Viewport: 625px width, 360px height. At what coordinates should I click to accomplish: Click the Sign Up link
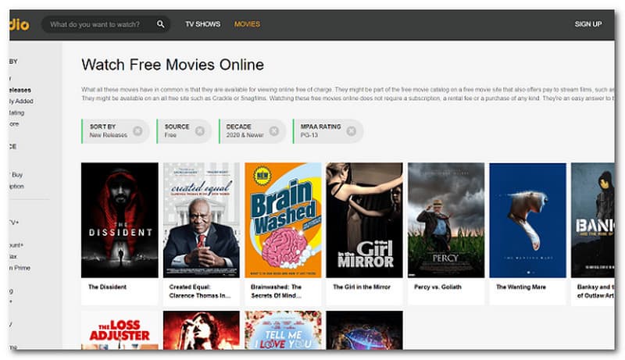pyautogui.click(x=588, y=24)
